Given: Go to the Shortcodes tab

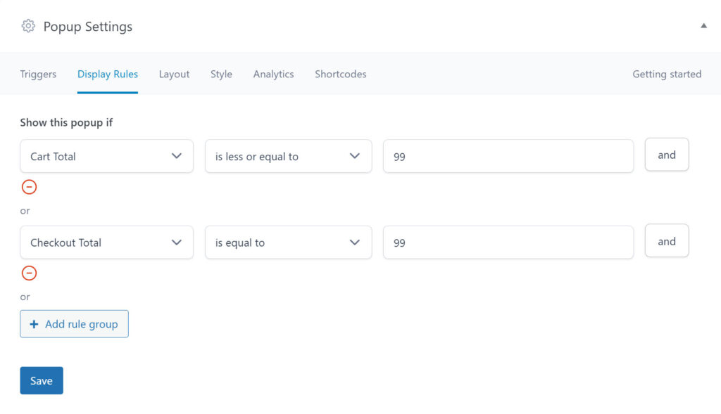Looking at the screenshot, I should (x=340, y=74).
